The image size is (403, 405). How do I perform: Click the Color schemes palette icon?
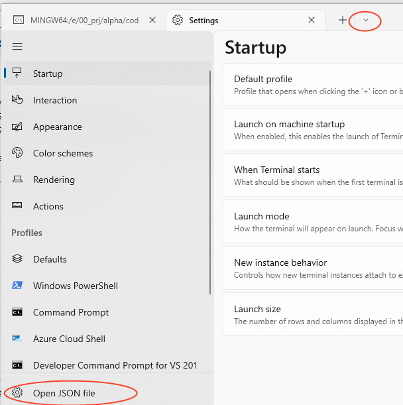pos(18,153)
